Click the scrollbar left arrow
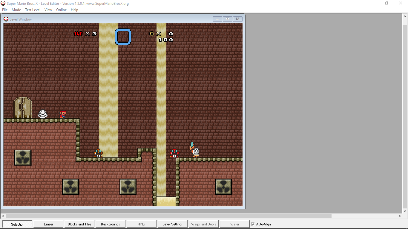Viewport: 408px width, 229px height. tap(3, 216)
